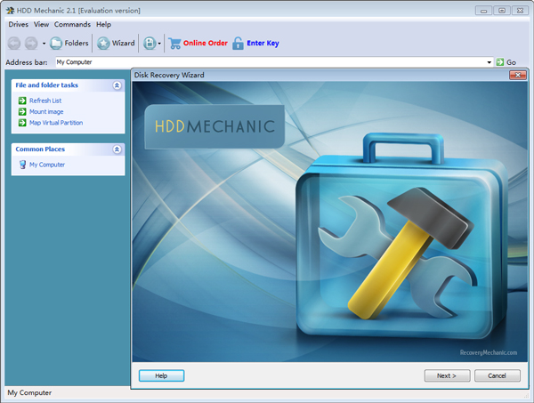Open the Drives menu
The height and width of the screenshot is (403, 534).
tap(19, 25)
